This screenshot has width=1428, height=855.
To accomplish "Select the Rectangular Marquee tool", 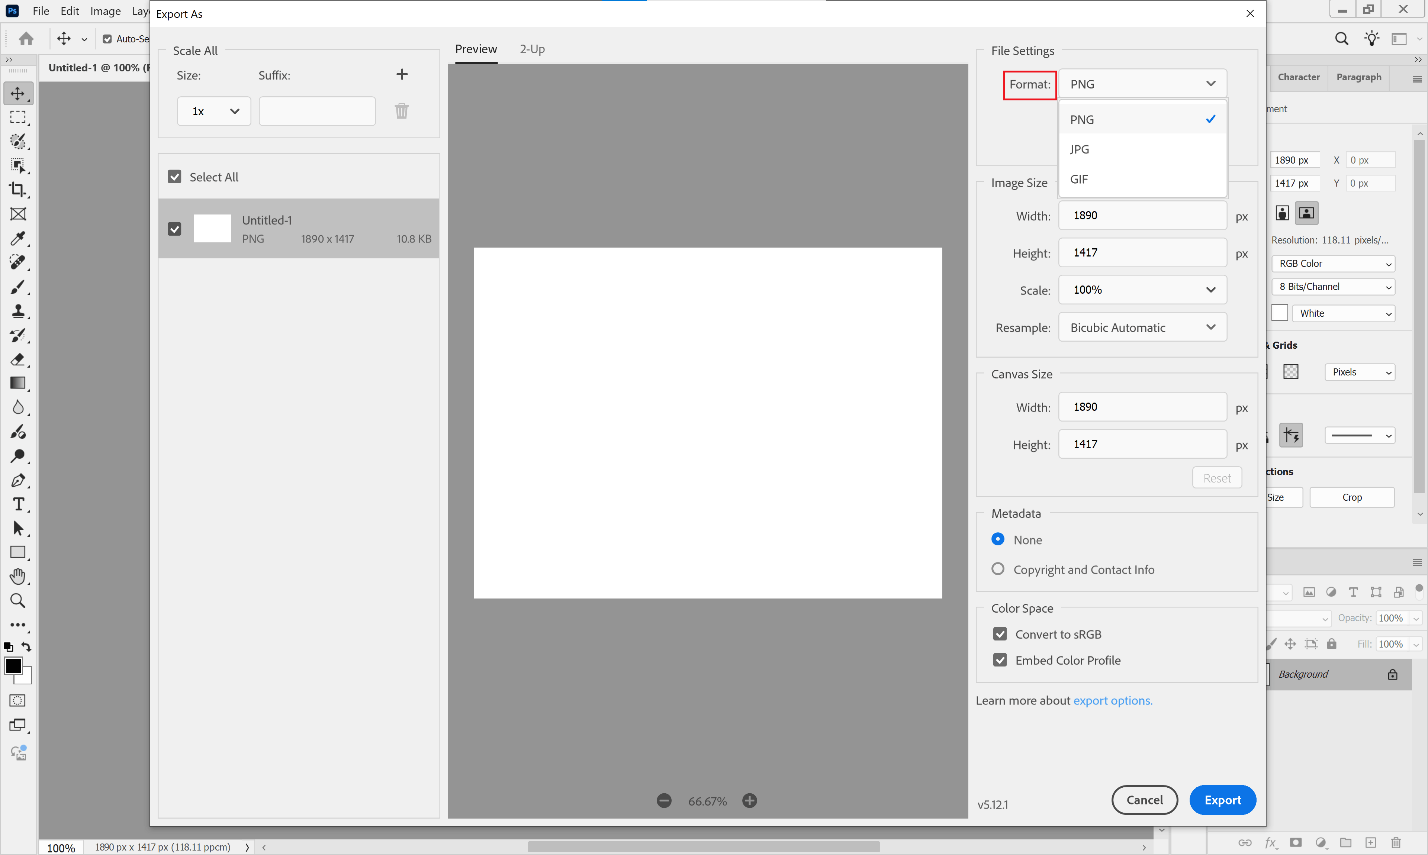I will (18, 117).
